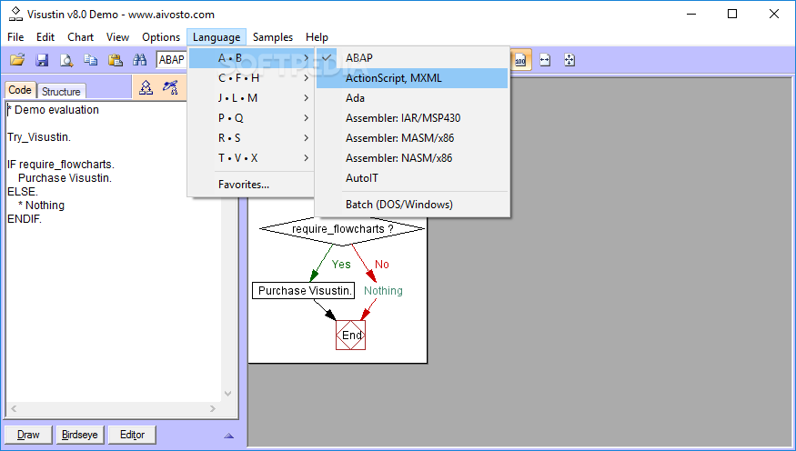
Task: Click the flowchart diagram icon beside tabs
Action: pyautogui.click(x=146, y=88)
